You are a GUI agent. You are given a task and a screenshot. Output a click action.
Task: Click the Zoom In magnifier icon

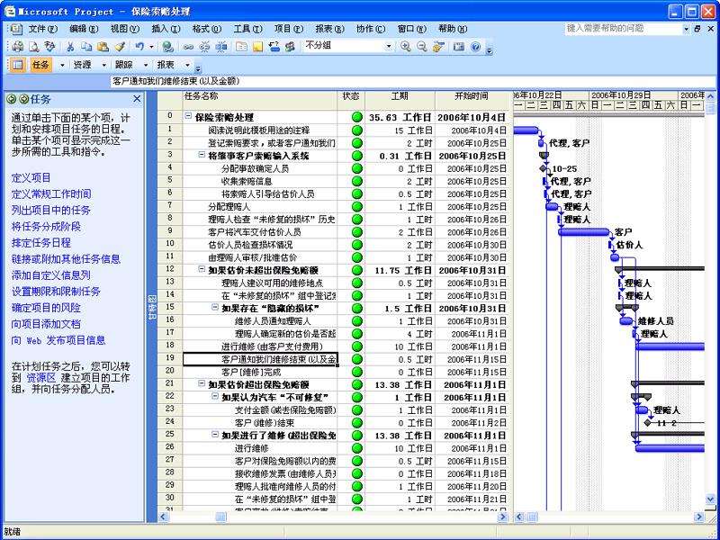tap(405, 47)
